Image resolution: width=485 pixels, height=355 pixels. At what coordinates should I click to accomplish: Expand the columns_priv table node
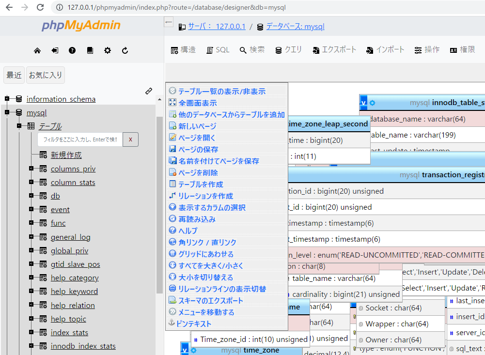tap(31, 169)
